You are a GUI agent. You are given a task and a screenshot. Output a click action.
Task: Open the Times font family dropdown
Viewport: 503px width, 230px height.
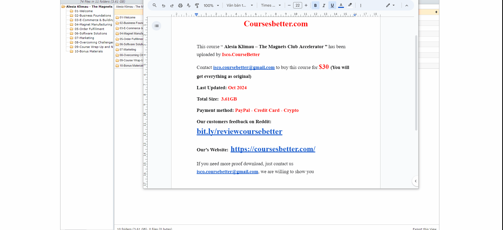[271, 6]
